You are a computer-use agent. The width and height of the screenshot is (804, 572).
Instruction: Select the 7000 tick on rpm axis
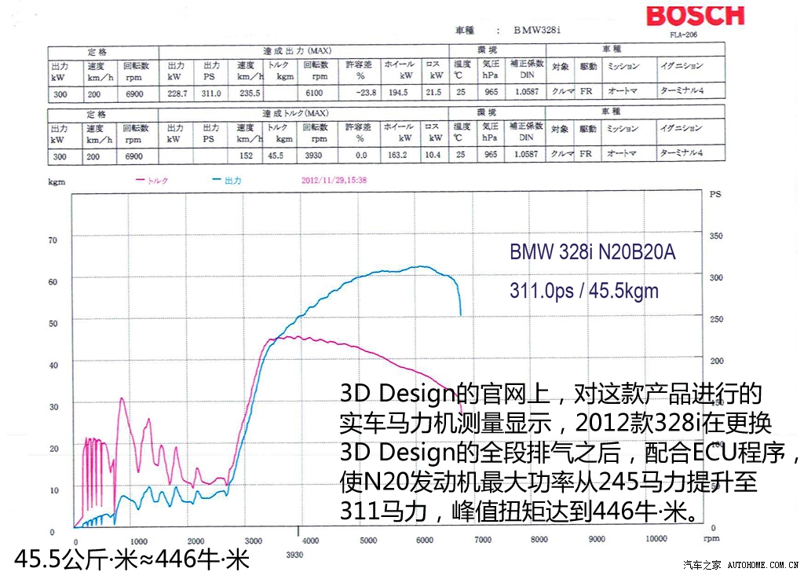click(483, 540)
